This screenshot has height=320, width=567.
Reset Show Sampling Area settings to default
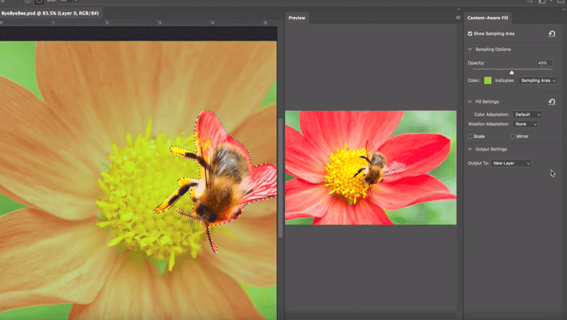[552, 34]
